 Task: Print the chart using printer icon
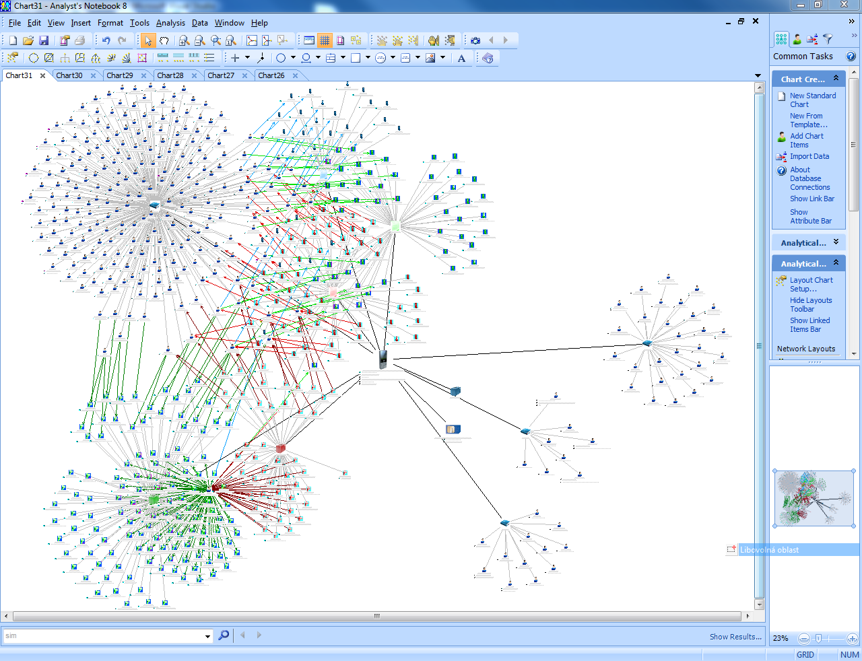pos(80,40)
